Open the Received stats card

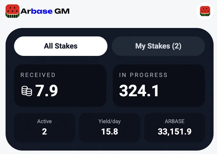coord(60,85)
